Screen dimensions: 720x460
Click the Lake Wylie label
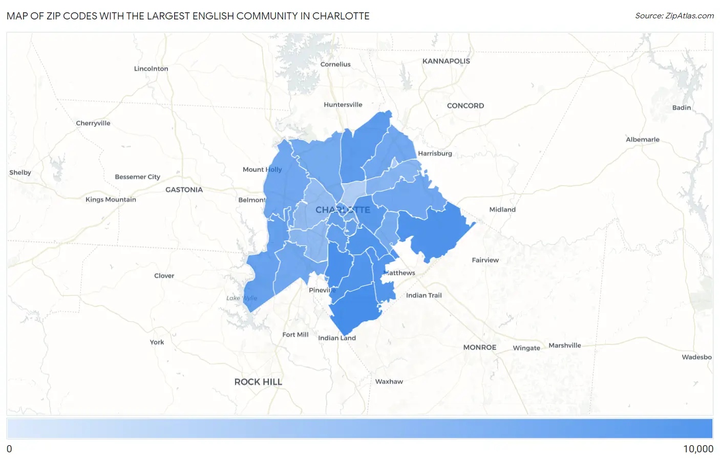click(x=242, y=298)
